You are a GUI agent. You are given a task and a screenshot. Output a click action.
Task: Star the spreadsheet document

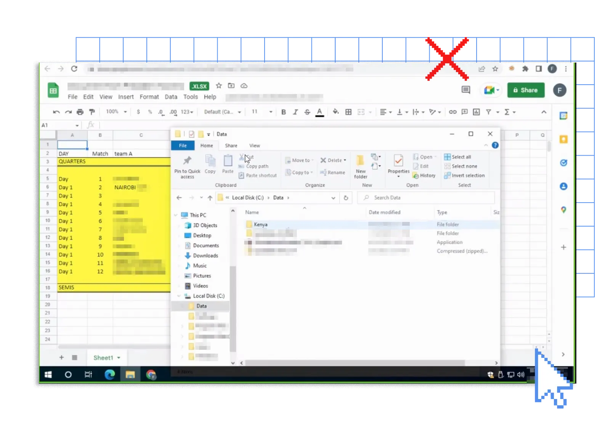coord(218,86)
